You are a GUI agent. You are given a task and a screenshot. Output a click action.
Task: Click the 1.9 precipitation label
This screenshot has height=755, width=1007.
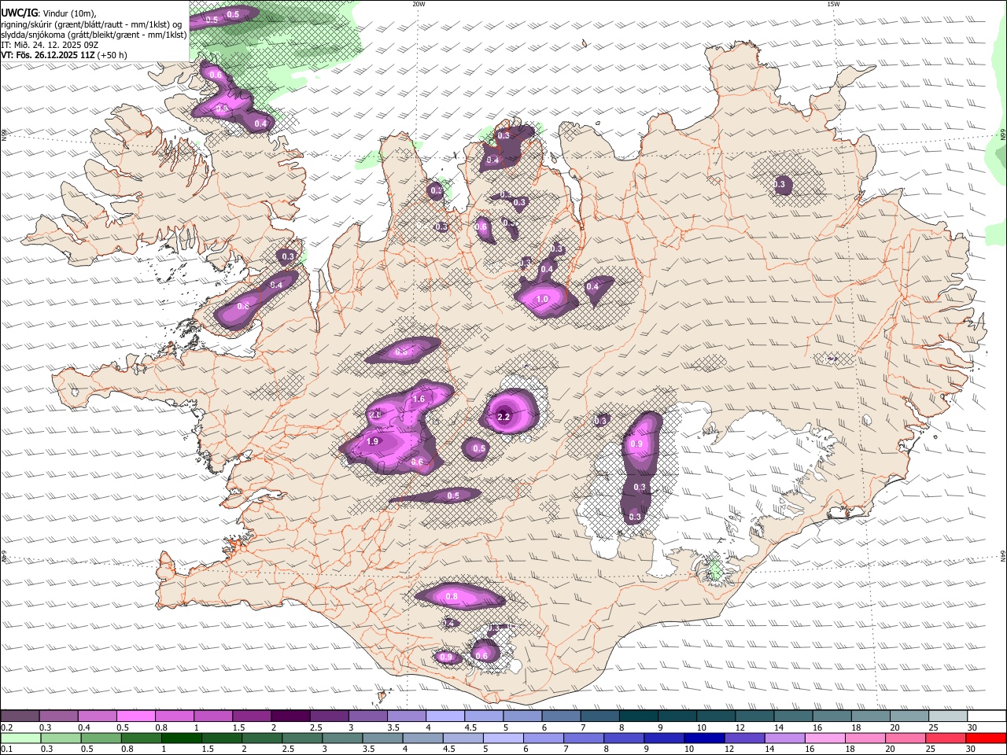tap(373, 442)
